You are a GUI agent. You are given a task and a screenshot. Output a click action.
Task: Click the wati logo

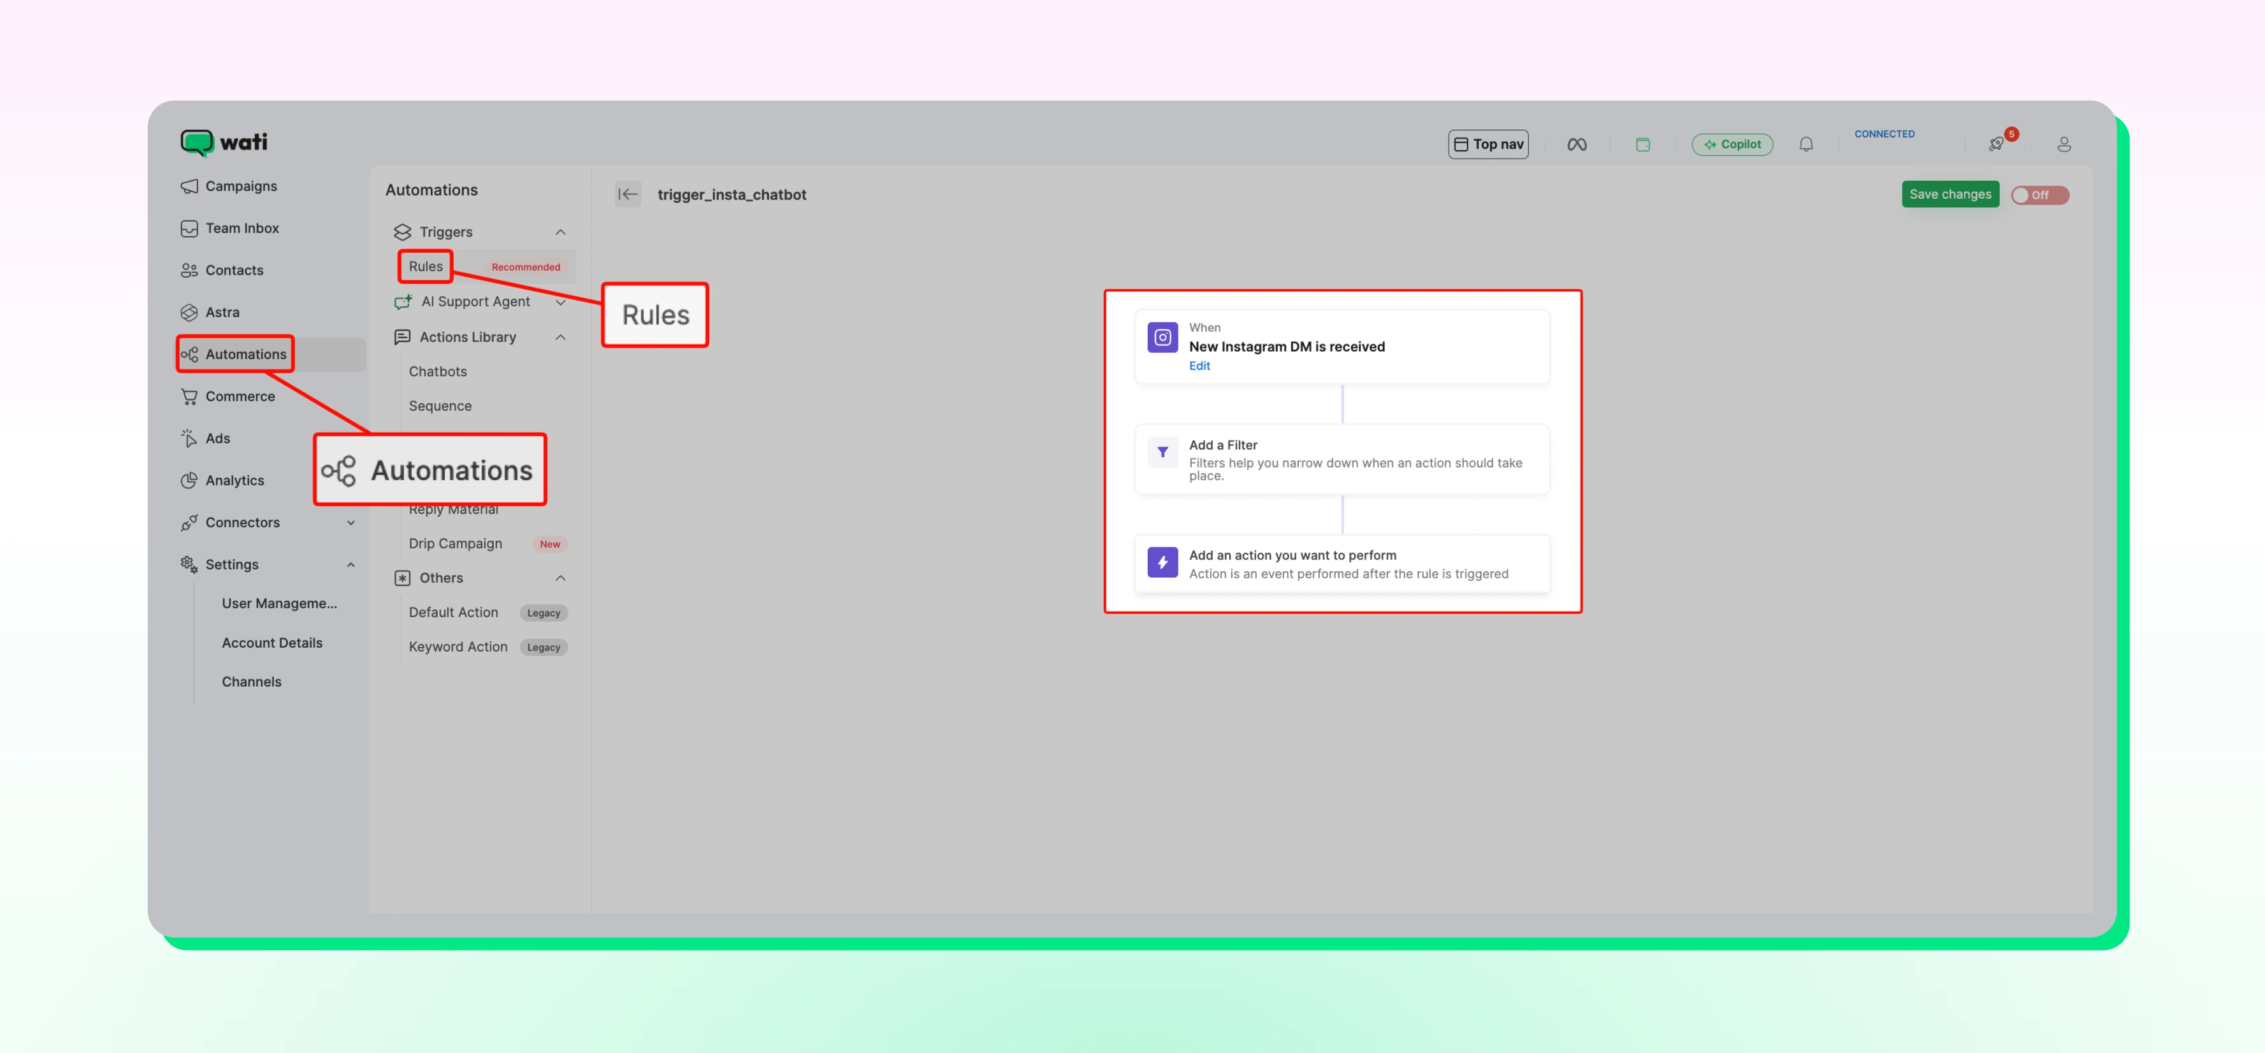pos(223,143)
